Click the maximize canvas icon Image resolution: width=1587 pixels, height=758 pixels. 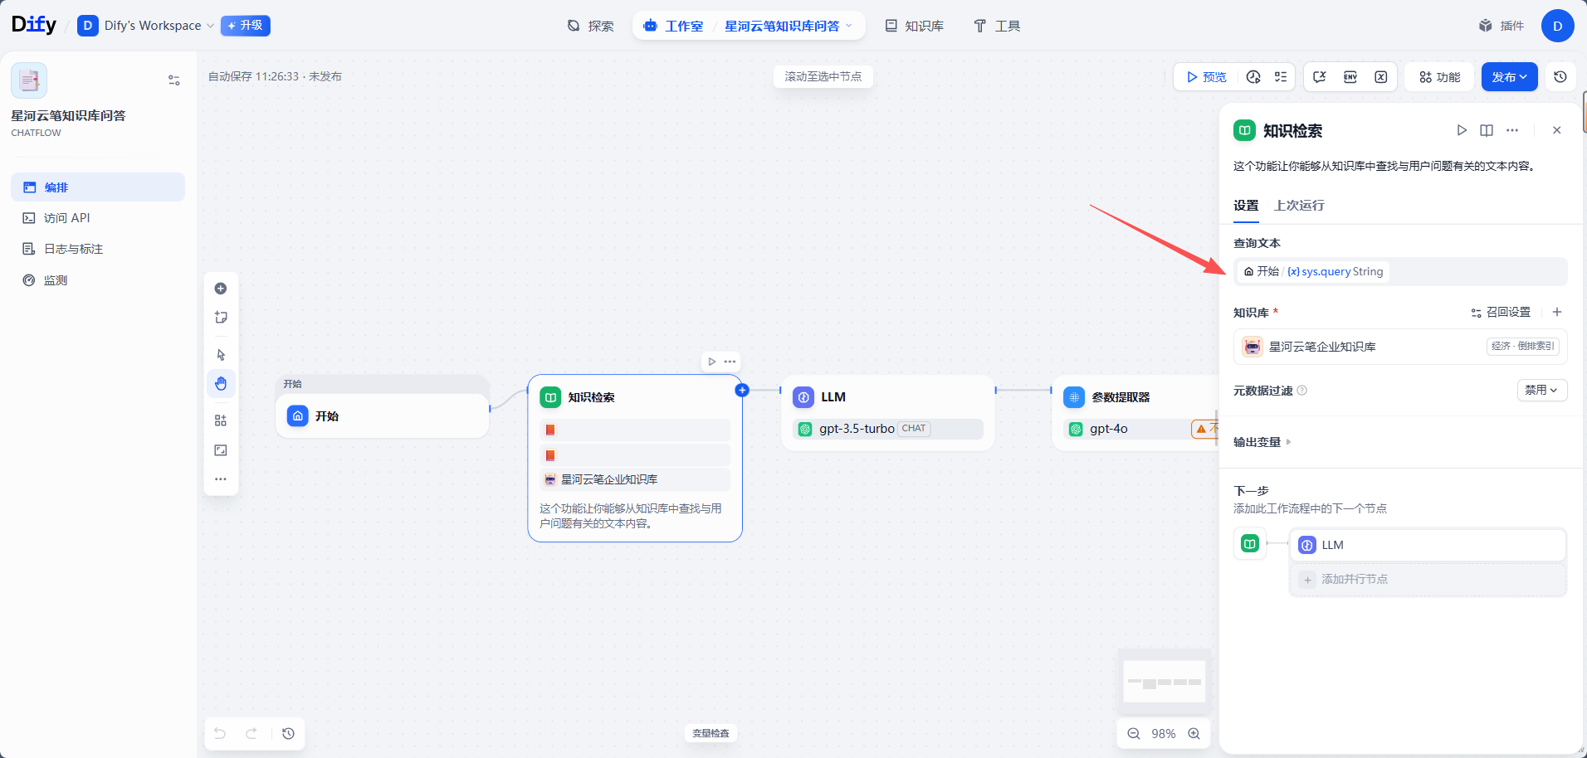(221, 450)
